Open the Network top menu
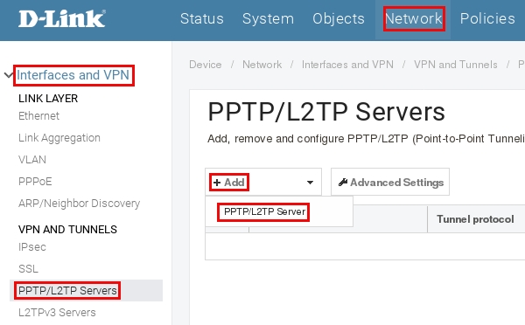 (x=414, y=18)
